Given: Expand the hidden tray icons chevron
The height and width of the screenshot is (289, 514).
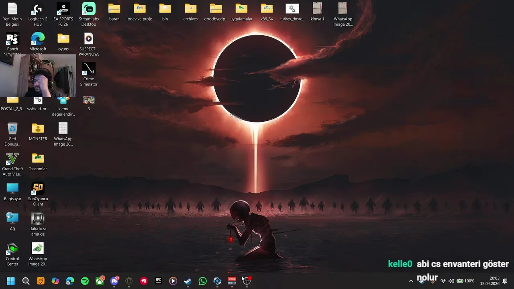Looking at the screenshot, I should [411, 281].
